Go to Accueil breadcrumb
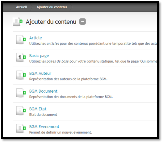The width and height of the screenshot is (163, 143). (22, 7)
